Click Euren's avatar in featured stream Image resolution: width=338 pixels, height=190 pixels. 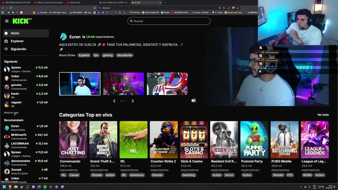(x=63, y=37)
